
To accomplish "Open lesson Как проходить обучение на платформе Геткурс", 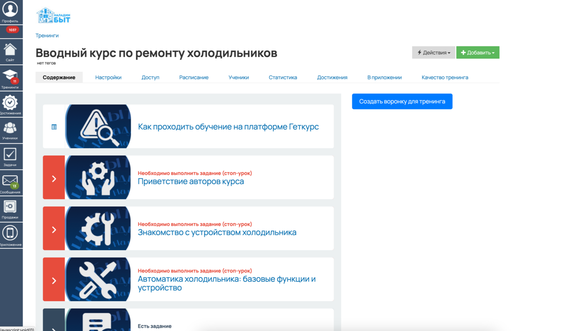I will pyautogui.click(x=228, y=127).
